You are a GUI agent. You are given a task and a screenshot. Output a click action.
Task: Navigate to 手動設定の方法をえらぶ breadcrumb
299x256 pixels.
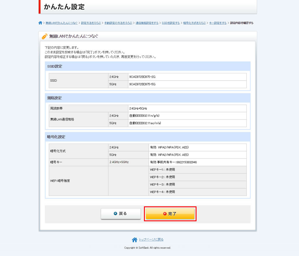pos(118,23)
